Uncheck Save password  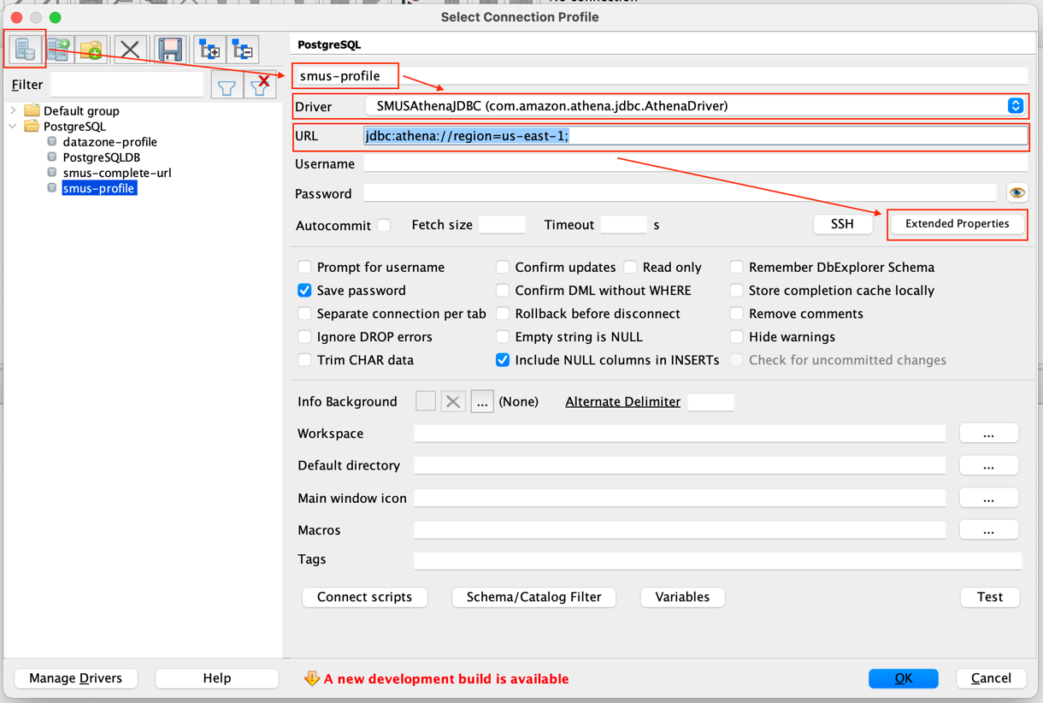[x=304, y=290]
